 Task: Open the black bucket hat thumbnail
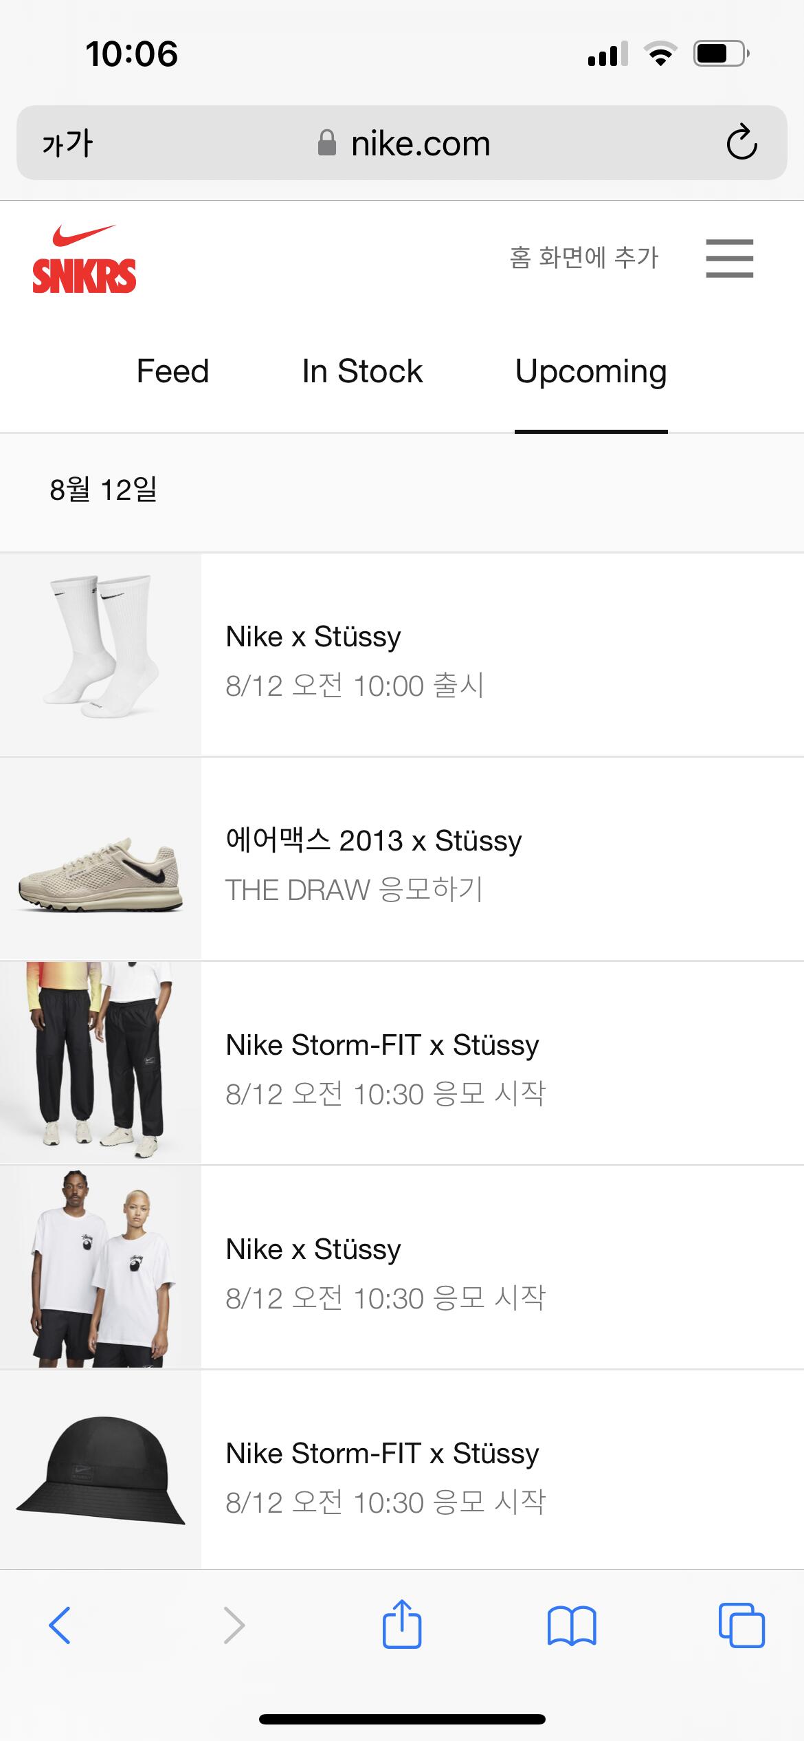click(100, 1471)
